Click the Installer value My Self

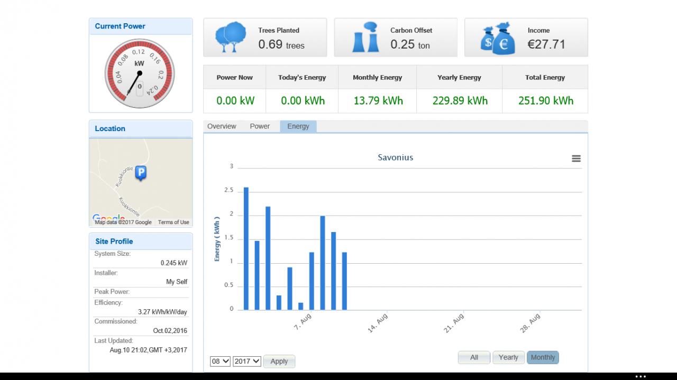coord(177,282)
